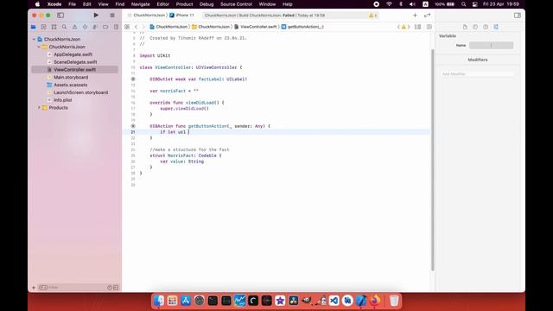
Task: Open the Breakpoint navigator
Action: point(105,27)
